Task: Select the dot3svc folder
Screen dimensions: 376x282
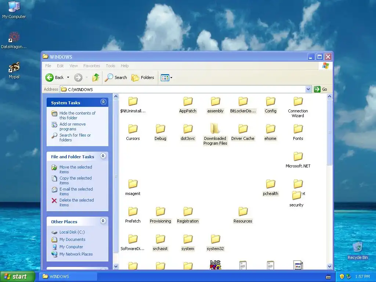Action: tap(188, 133)
